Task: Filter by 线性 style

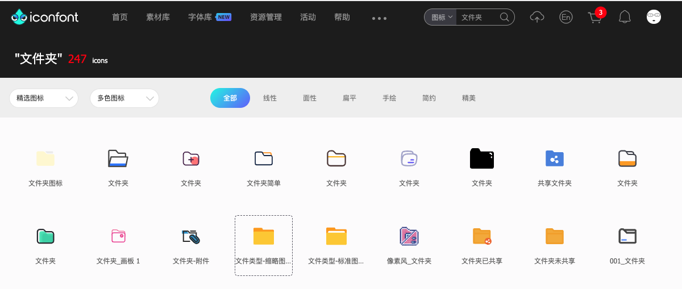Action: coord(270,98)
